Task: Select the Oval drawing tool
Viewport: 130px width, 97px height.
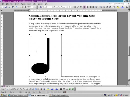Action: pyautogui.click(x=30, y=89)
